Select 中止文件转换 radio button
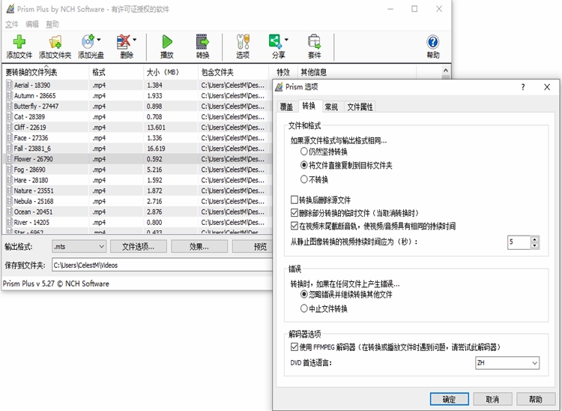562x411 pixels. point(304,308)
